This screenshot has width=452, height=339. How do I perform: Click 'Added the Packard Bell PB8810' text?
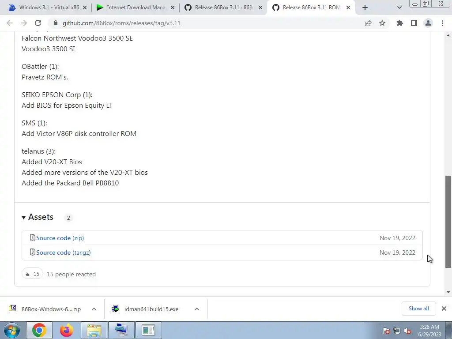click(x=70, y=183)
